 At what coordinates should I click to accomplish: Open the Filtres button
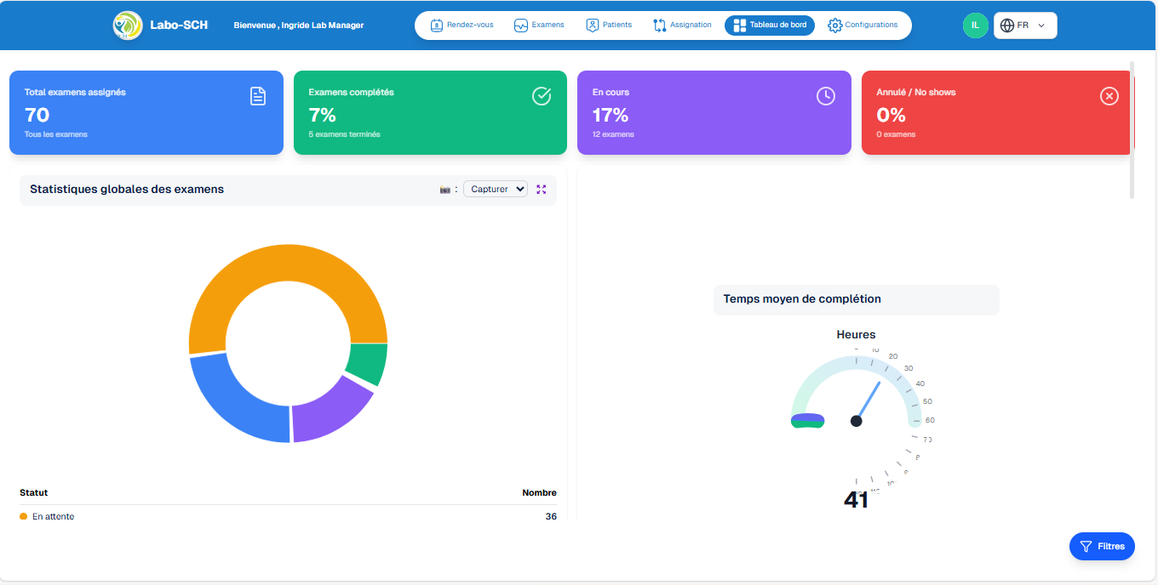(x=1102, y=546)
